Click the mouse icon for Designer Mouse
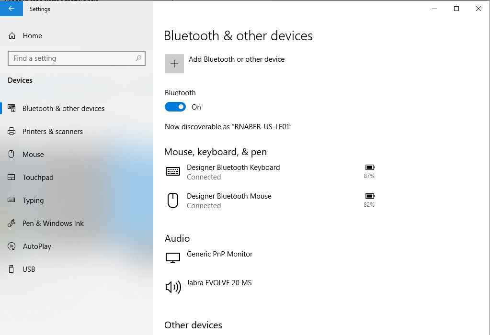 [x=173, y=201]
